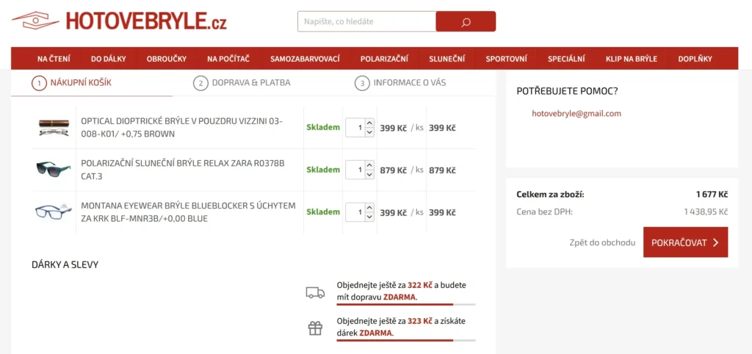Viewport: 752px width, 354px height.
Task: Open the DOPLŇKY category
Action: click(695, 59)
